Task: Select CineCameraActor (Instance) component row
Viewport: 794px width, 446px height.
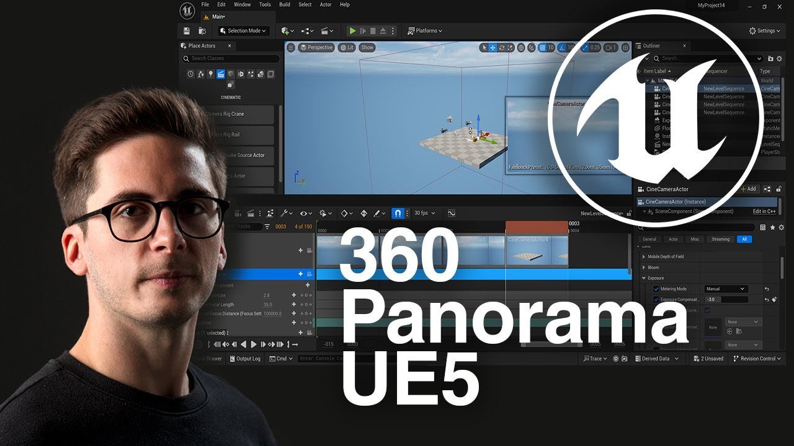Action: (x=706, y=202)
